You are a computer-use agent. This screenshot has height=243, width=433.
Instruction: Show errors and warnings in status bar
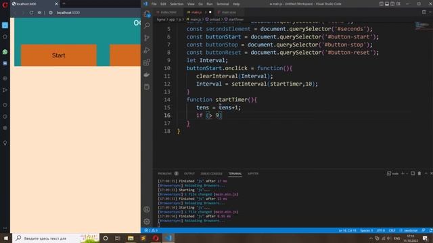[x=151, y=230]
